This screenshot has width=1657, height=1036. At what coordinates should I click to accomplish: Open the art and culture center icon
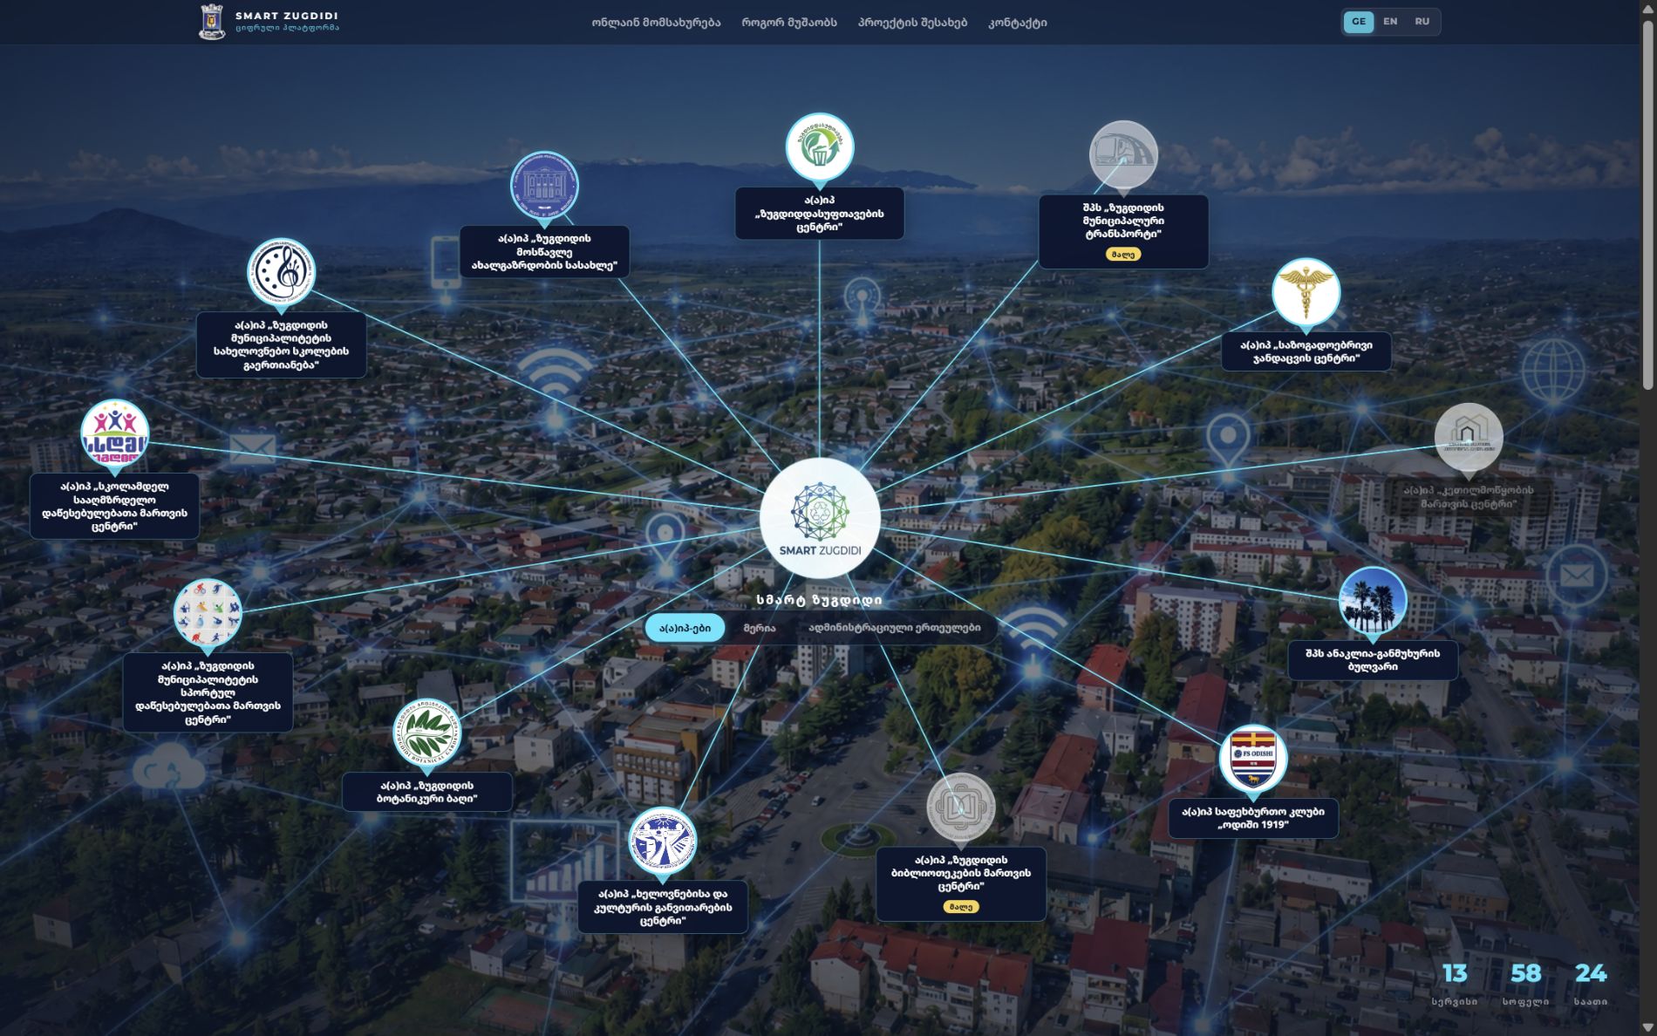(x=662, y=841)
